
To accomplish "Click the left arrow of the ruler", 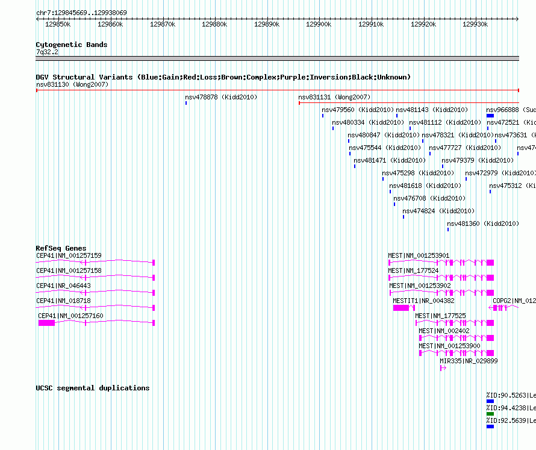I will click(37, 19).
